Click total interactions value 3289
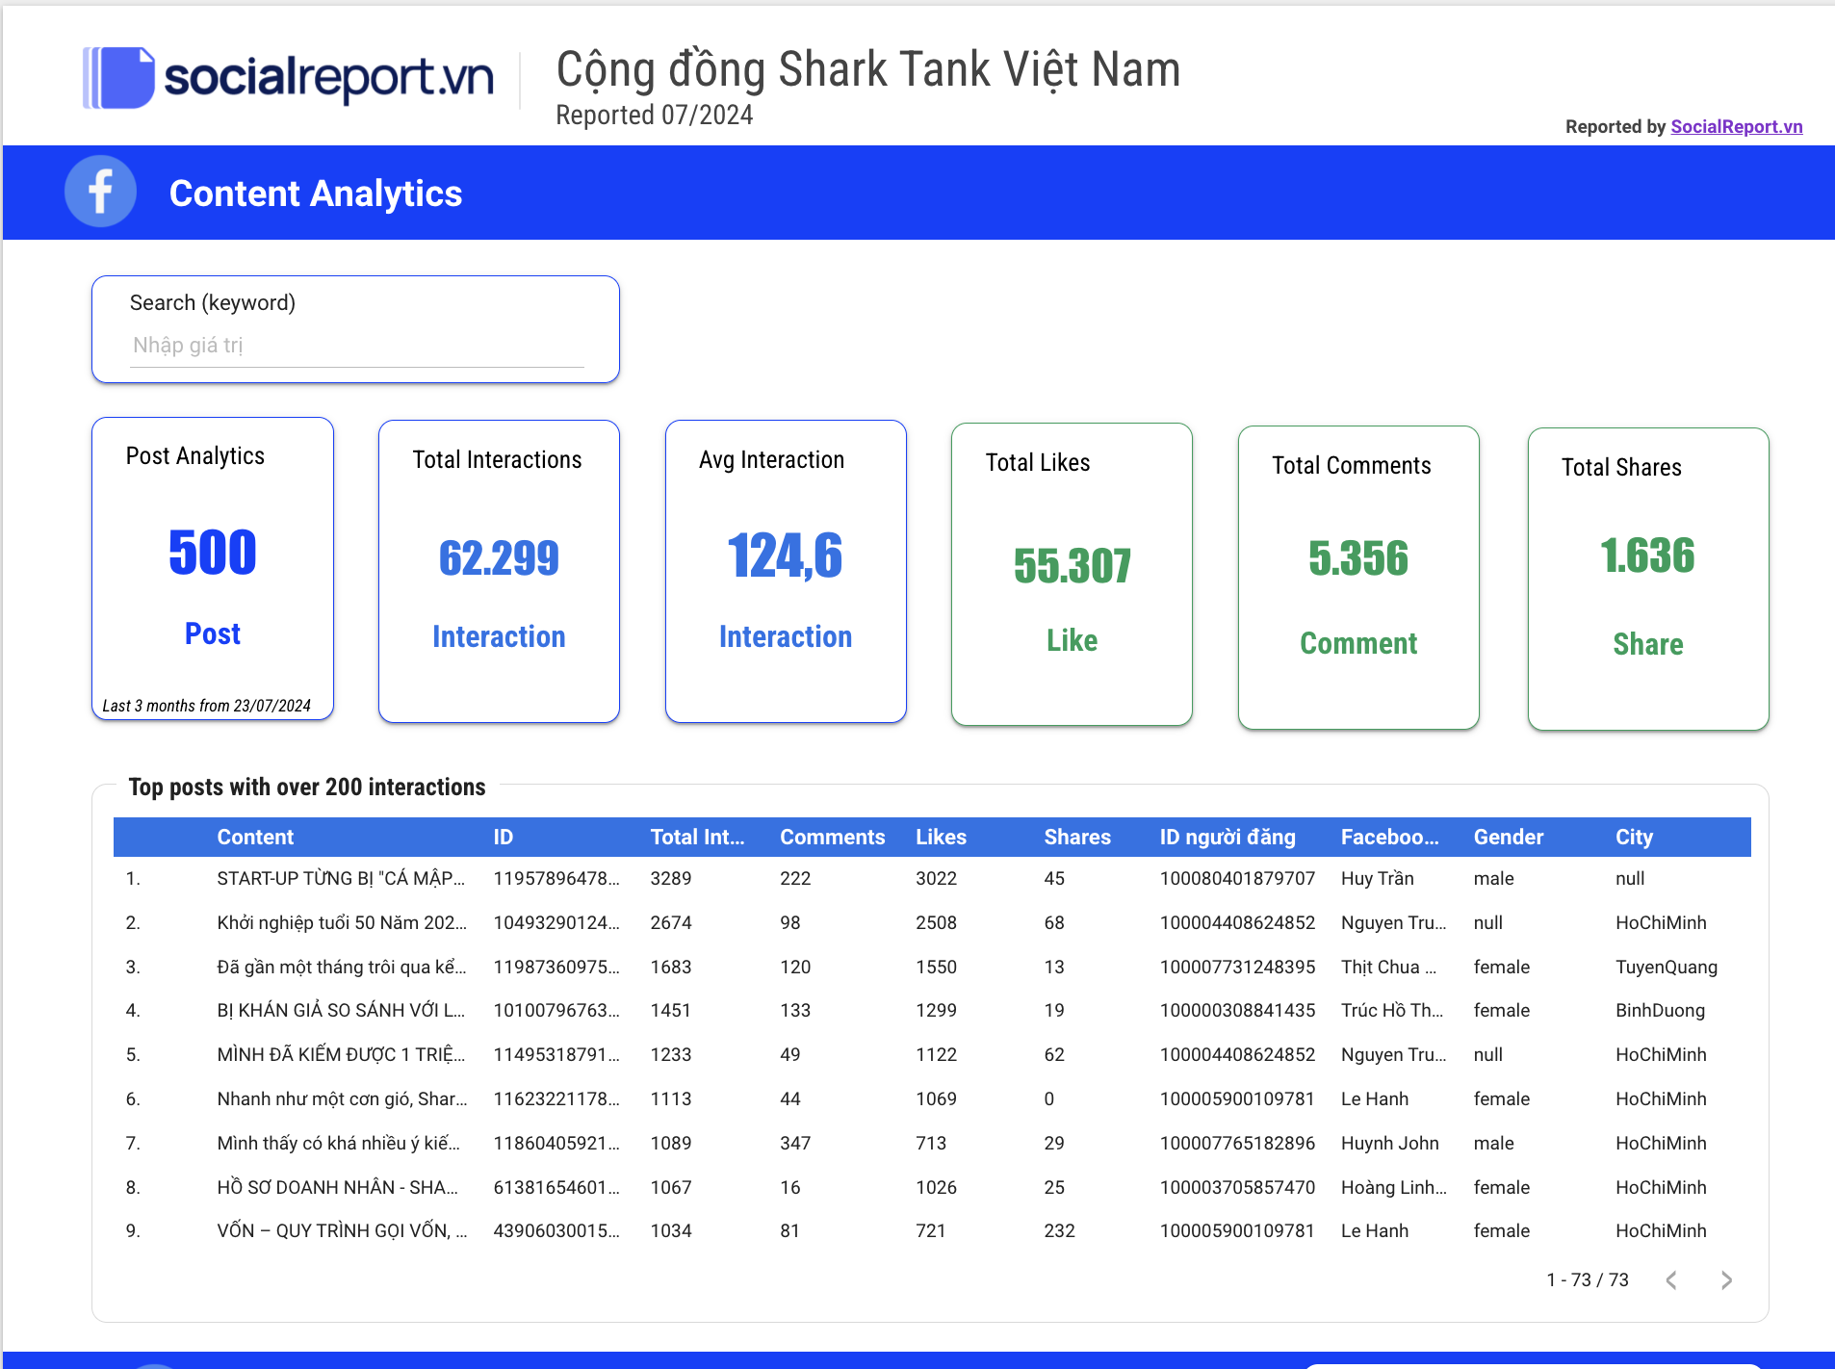The image size is (1835, 1369). pos(671,878)
